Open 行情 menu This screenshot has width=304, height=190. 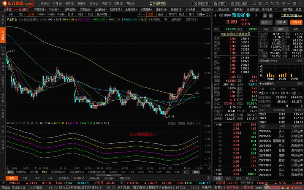click(x=57, y=3)
